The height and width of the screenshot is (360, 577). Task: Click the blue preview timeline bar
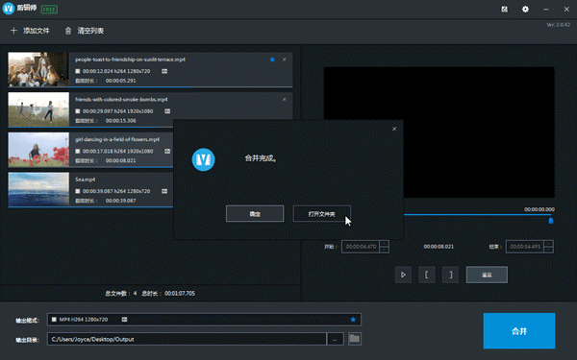(477, 214)
